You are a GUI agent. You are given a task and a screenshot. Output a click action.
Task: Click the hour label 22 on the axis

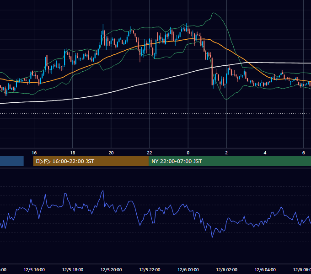(150, 153)
